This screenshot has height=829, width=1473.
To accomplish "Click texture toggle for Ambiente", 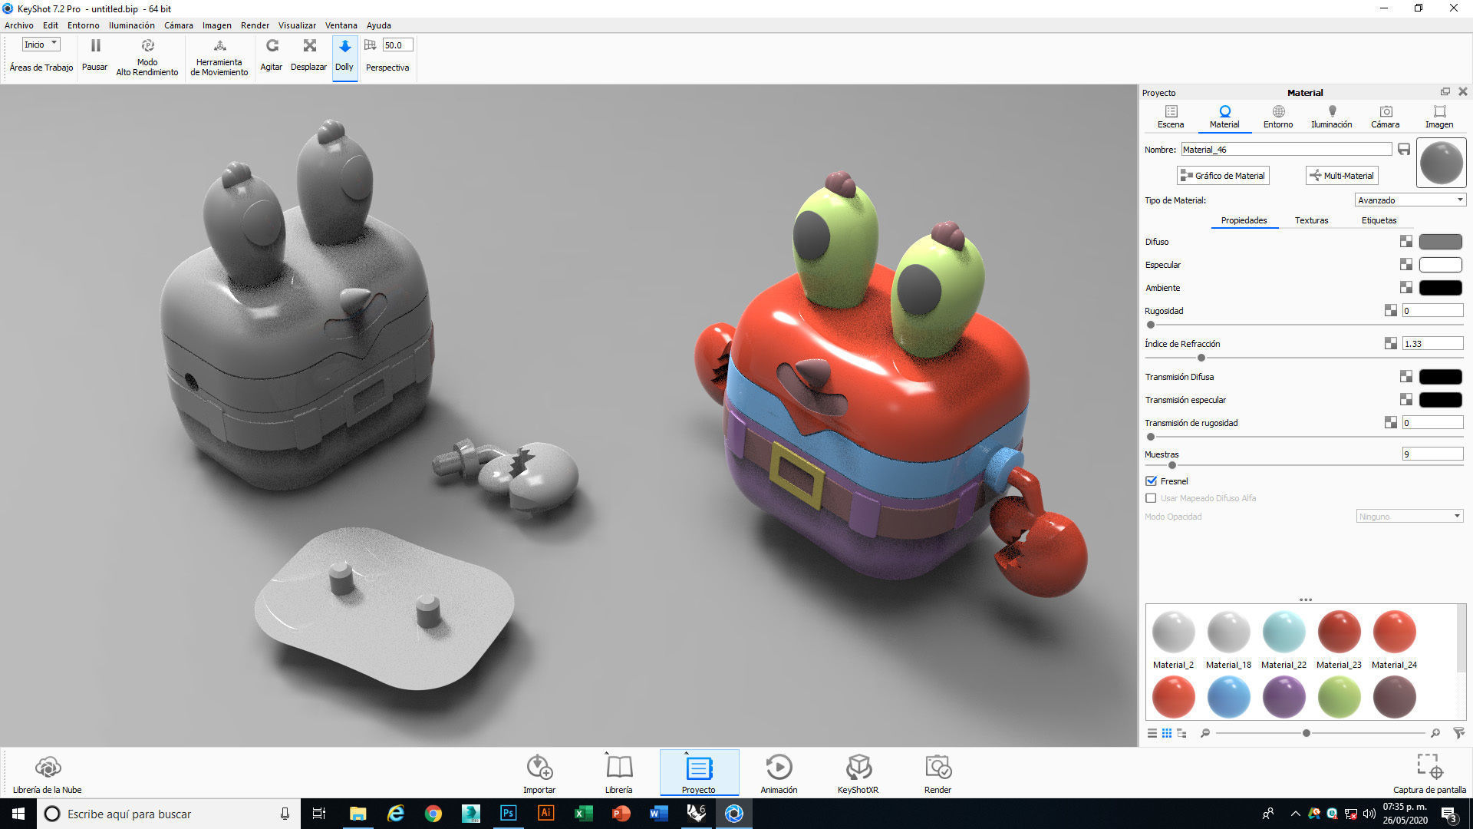I will pos(1406,288).
